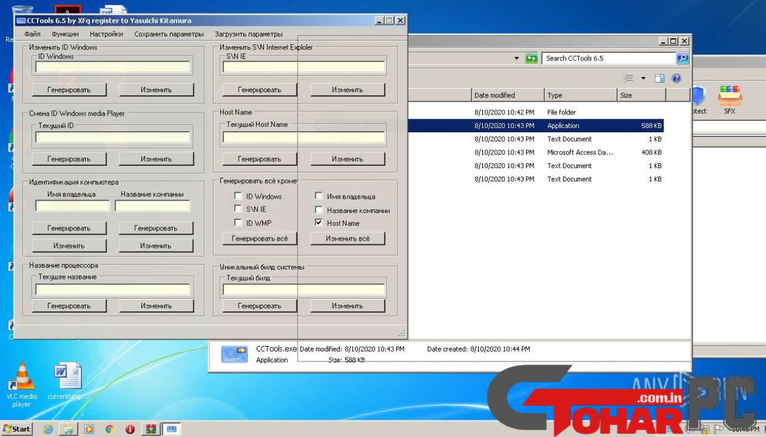This screenshot has height=437, width=766.
Task: Switch to WinRAR taskbar icon
Action: pos(150,429)
